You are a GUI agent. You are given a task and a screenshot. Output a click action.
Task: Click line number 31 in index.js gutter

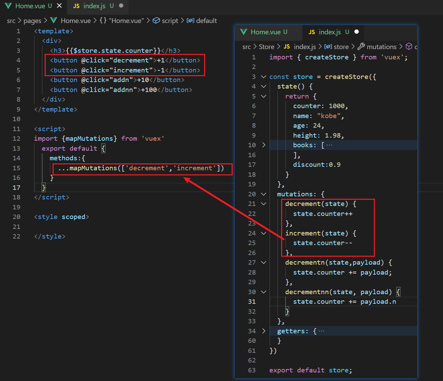252,302
